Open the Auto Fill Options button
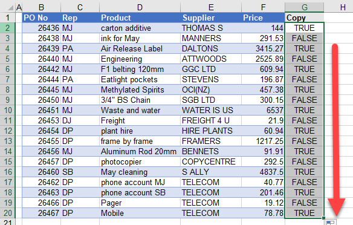 pyautogui.click(x=331, y=223)
